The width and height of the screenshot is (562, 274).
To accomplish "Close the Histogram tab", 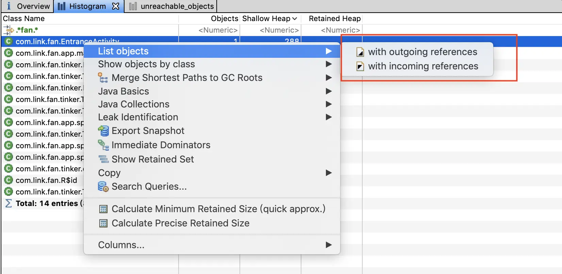I will 116,6.
